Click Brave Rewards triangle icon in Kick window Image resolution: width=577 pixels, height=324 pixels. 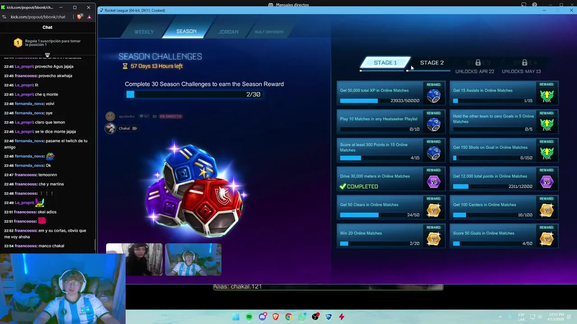pos(89,17)
